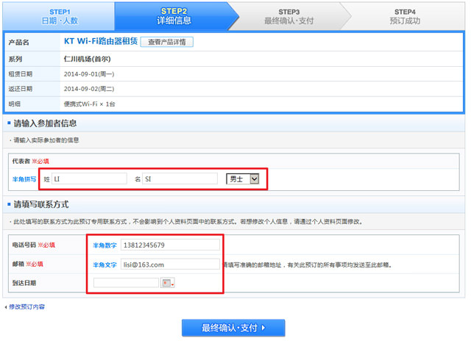This screenshot has height=346, width=471.
Task: Click the phone number field 13812345679
Action: (x=170, y=245)
